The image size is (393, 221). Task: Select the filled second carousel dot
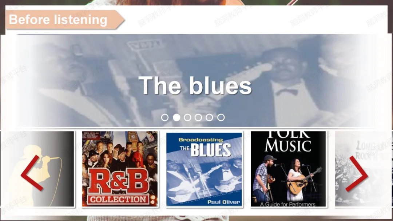(176, 117)
